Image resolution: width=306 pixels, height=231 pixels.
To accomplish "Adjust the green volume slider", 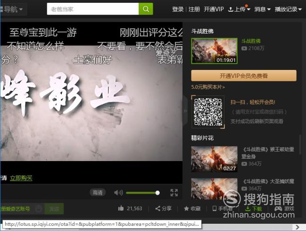I will coord(143,193).
